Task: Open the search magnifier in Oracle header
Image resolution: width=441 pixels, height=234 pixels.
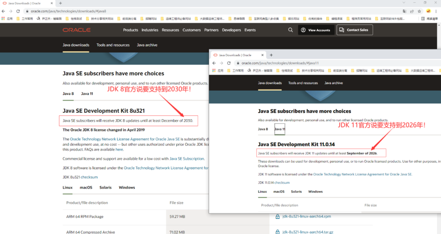Action: coord(290,30)
